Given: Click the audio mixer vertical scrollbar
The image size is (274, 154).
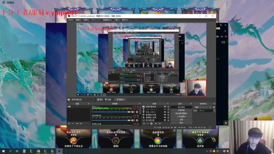Looking at the screenshot, I should 140,110.
